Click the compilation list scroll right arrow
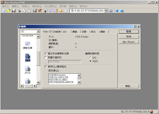Viewport: 159px width, 114px height. pos(35,86)
